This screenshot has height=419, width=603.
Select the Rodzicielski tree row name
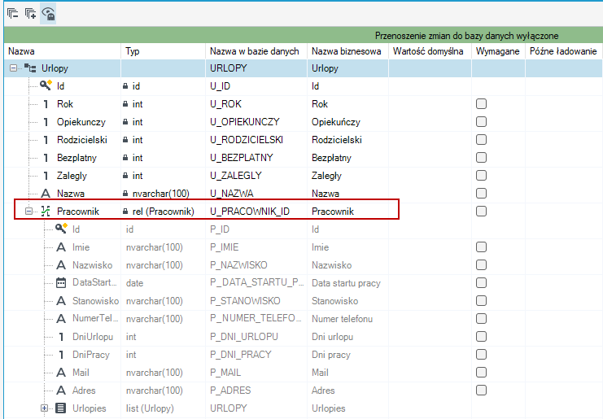point(82,140)
